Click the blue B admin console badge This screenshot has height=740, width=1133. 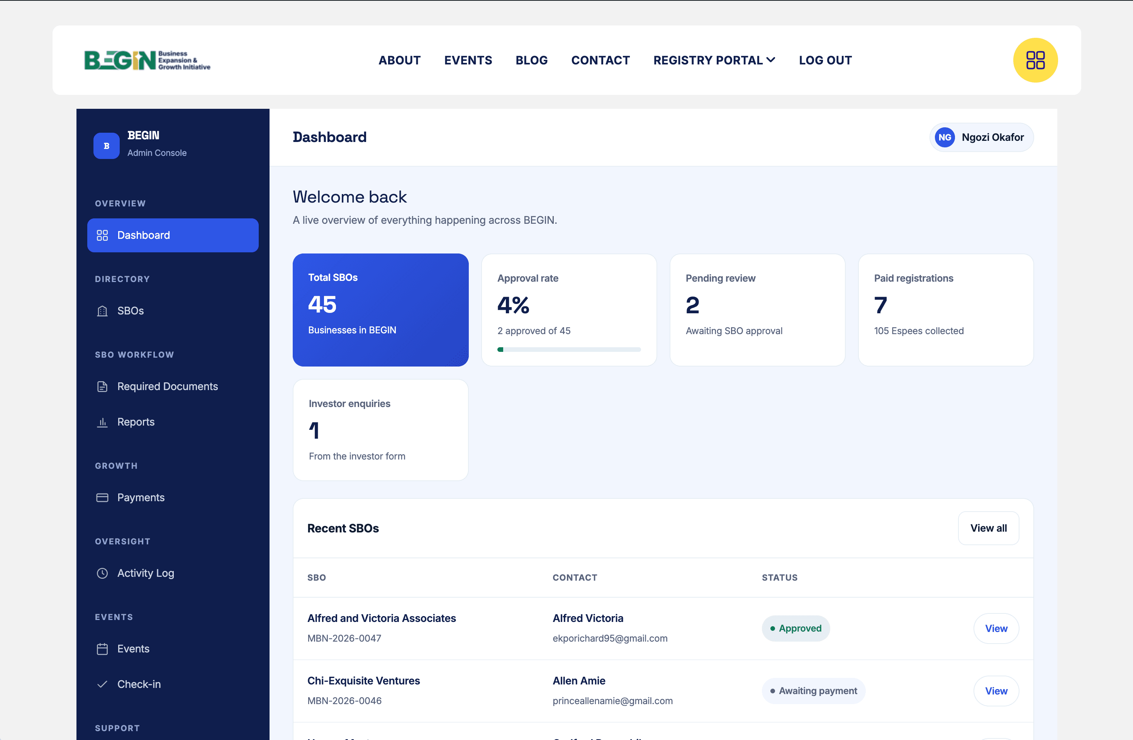pyautogui.click(x=106, y=145)
